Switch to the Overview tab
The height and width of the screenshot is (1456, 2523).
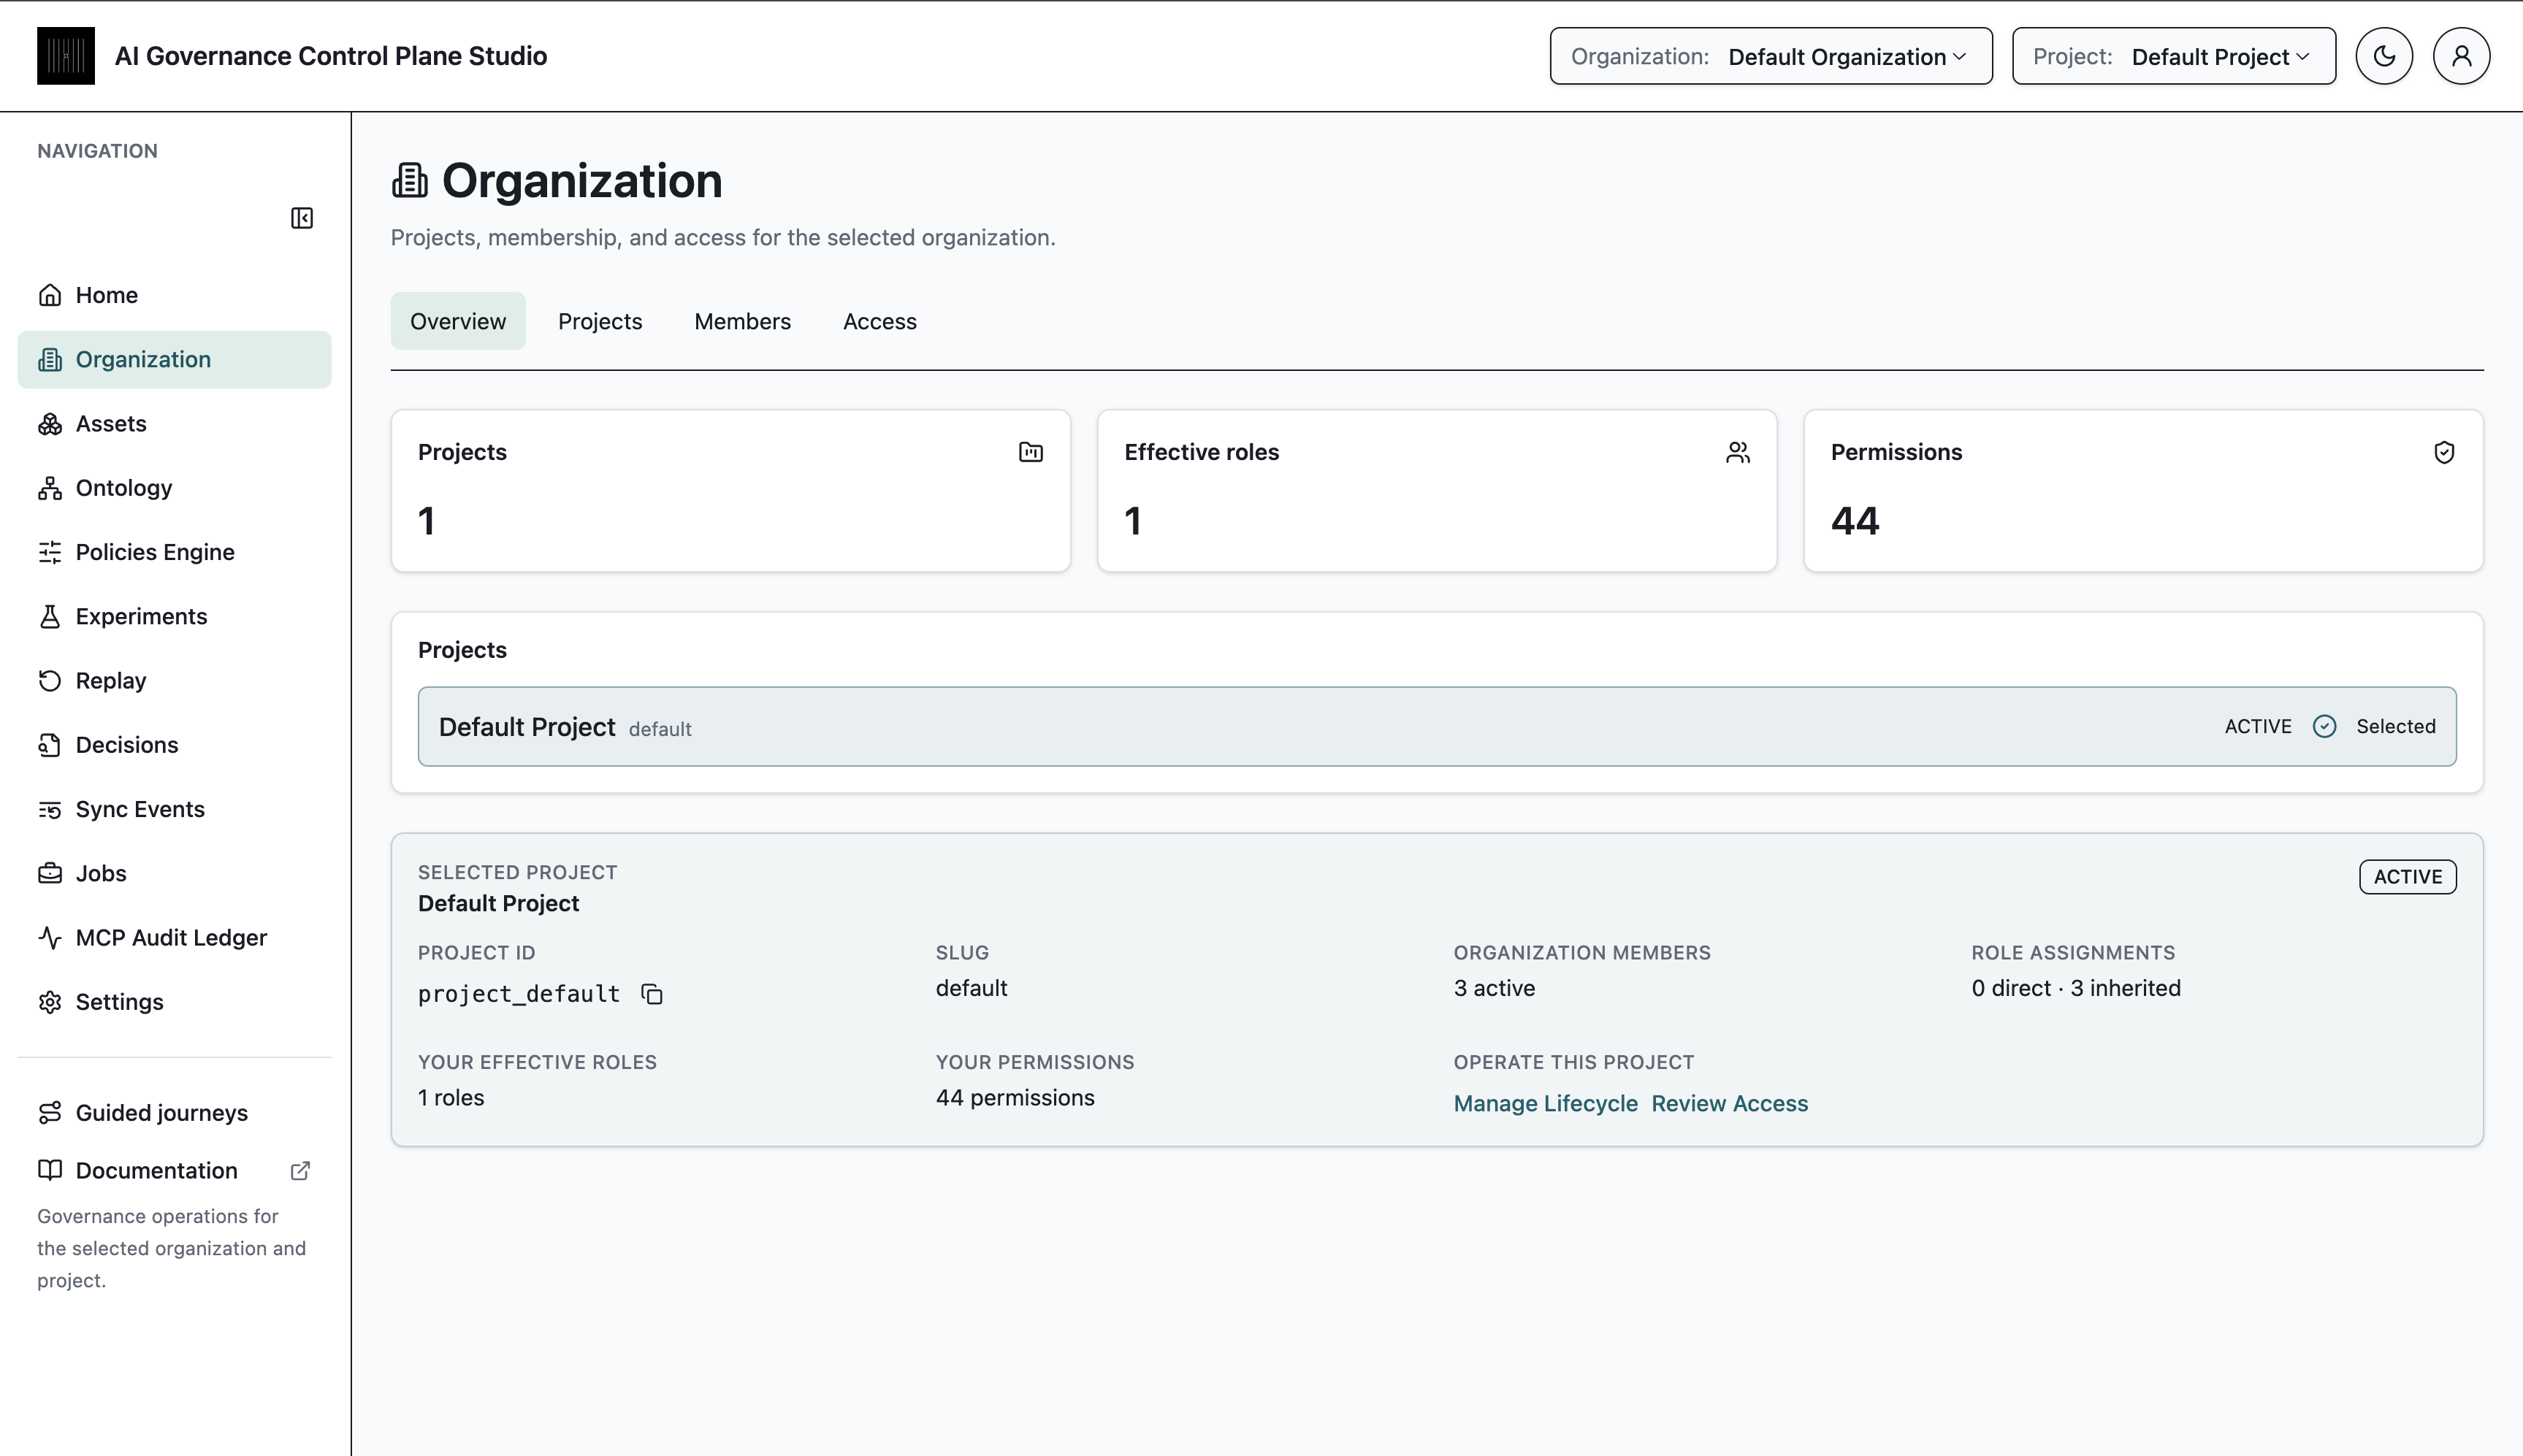pos(458,321)
